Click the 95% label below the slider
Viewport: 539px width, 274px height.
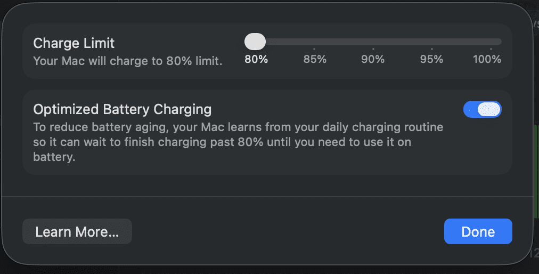431,59
